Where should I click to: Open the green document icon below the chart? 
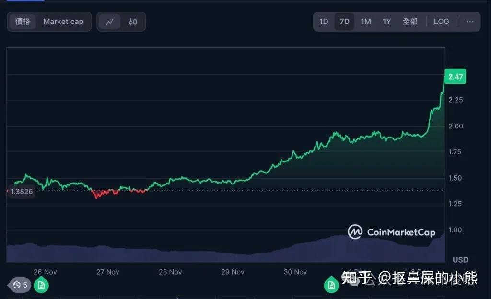[x=41, y=285]
